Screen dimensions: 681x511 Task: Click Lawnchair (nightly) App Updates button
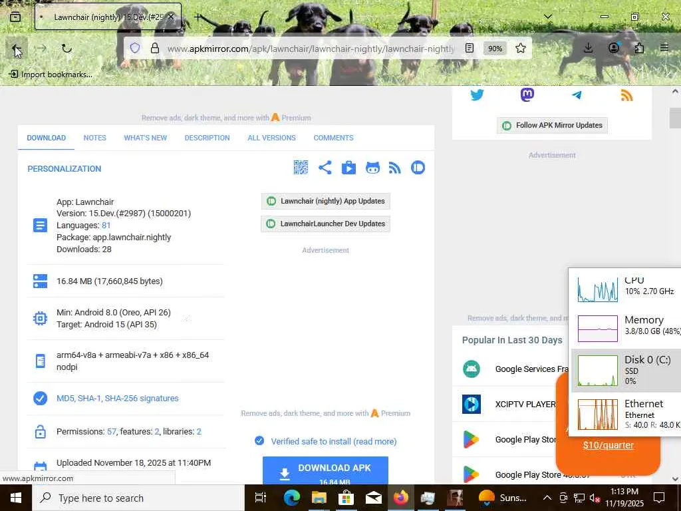[x=326, y=201]
